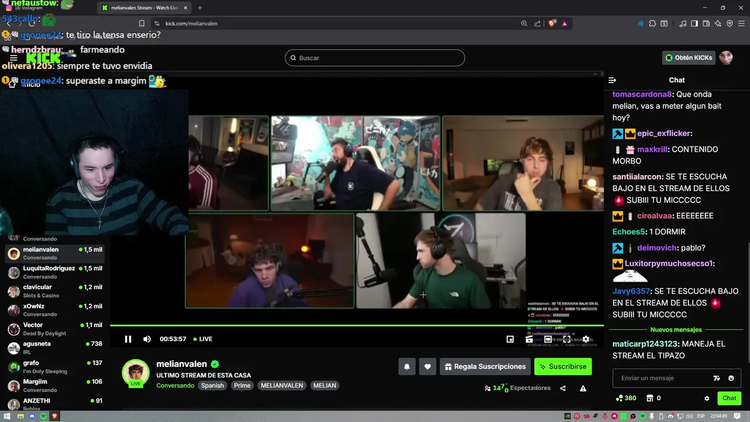
Task: Open chat settings gear icon
Action: [707, 399]
